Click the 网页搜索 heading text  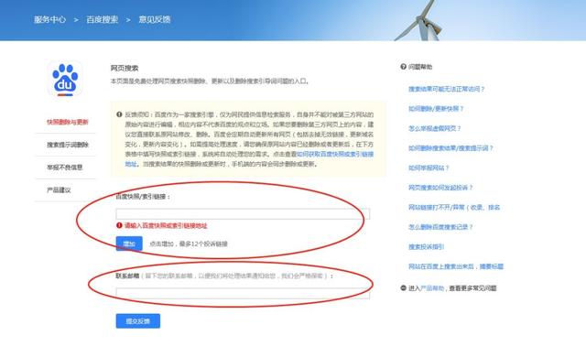click(125, 68)
